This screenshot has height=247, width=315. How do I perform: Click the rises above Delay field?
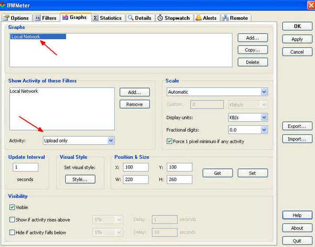165,220
